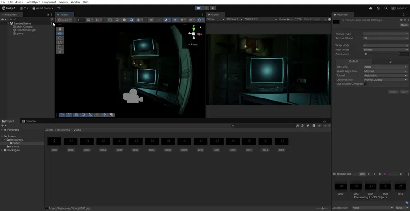Select the Directional Light hierarchy item
Screen dimensions: 410x211
[x=26, y=30]
